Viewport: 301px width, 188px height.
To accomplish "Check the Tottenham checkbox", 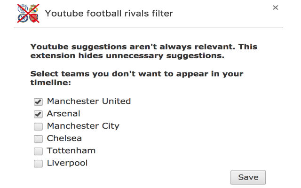I will coord(38,151).
